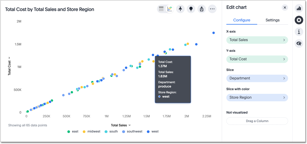Click the Drag a Column drop area
Screen dimensions: 307x144
[257, 121]
